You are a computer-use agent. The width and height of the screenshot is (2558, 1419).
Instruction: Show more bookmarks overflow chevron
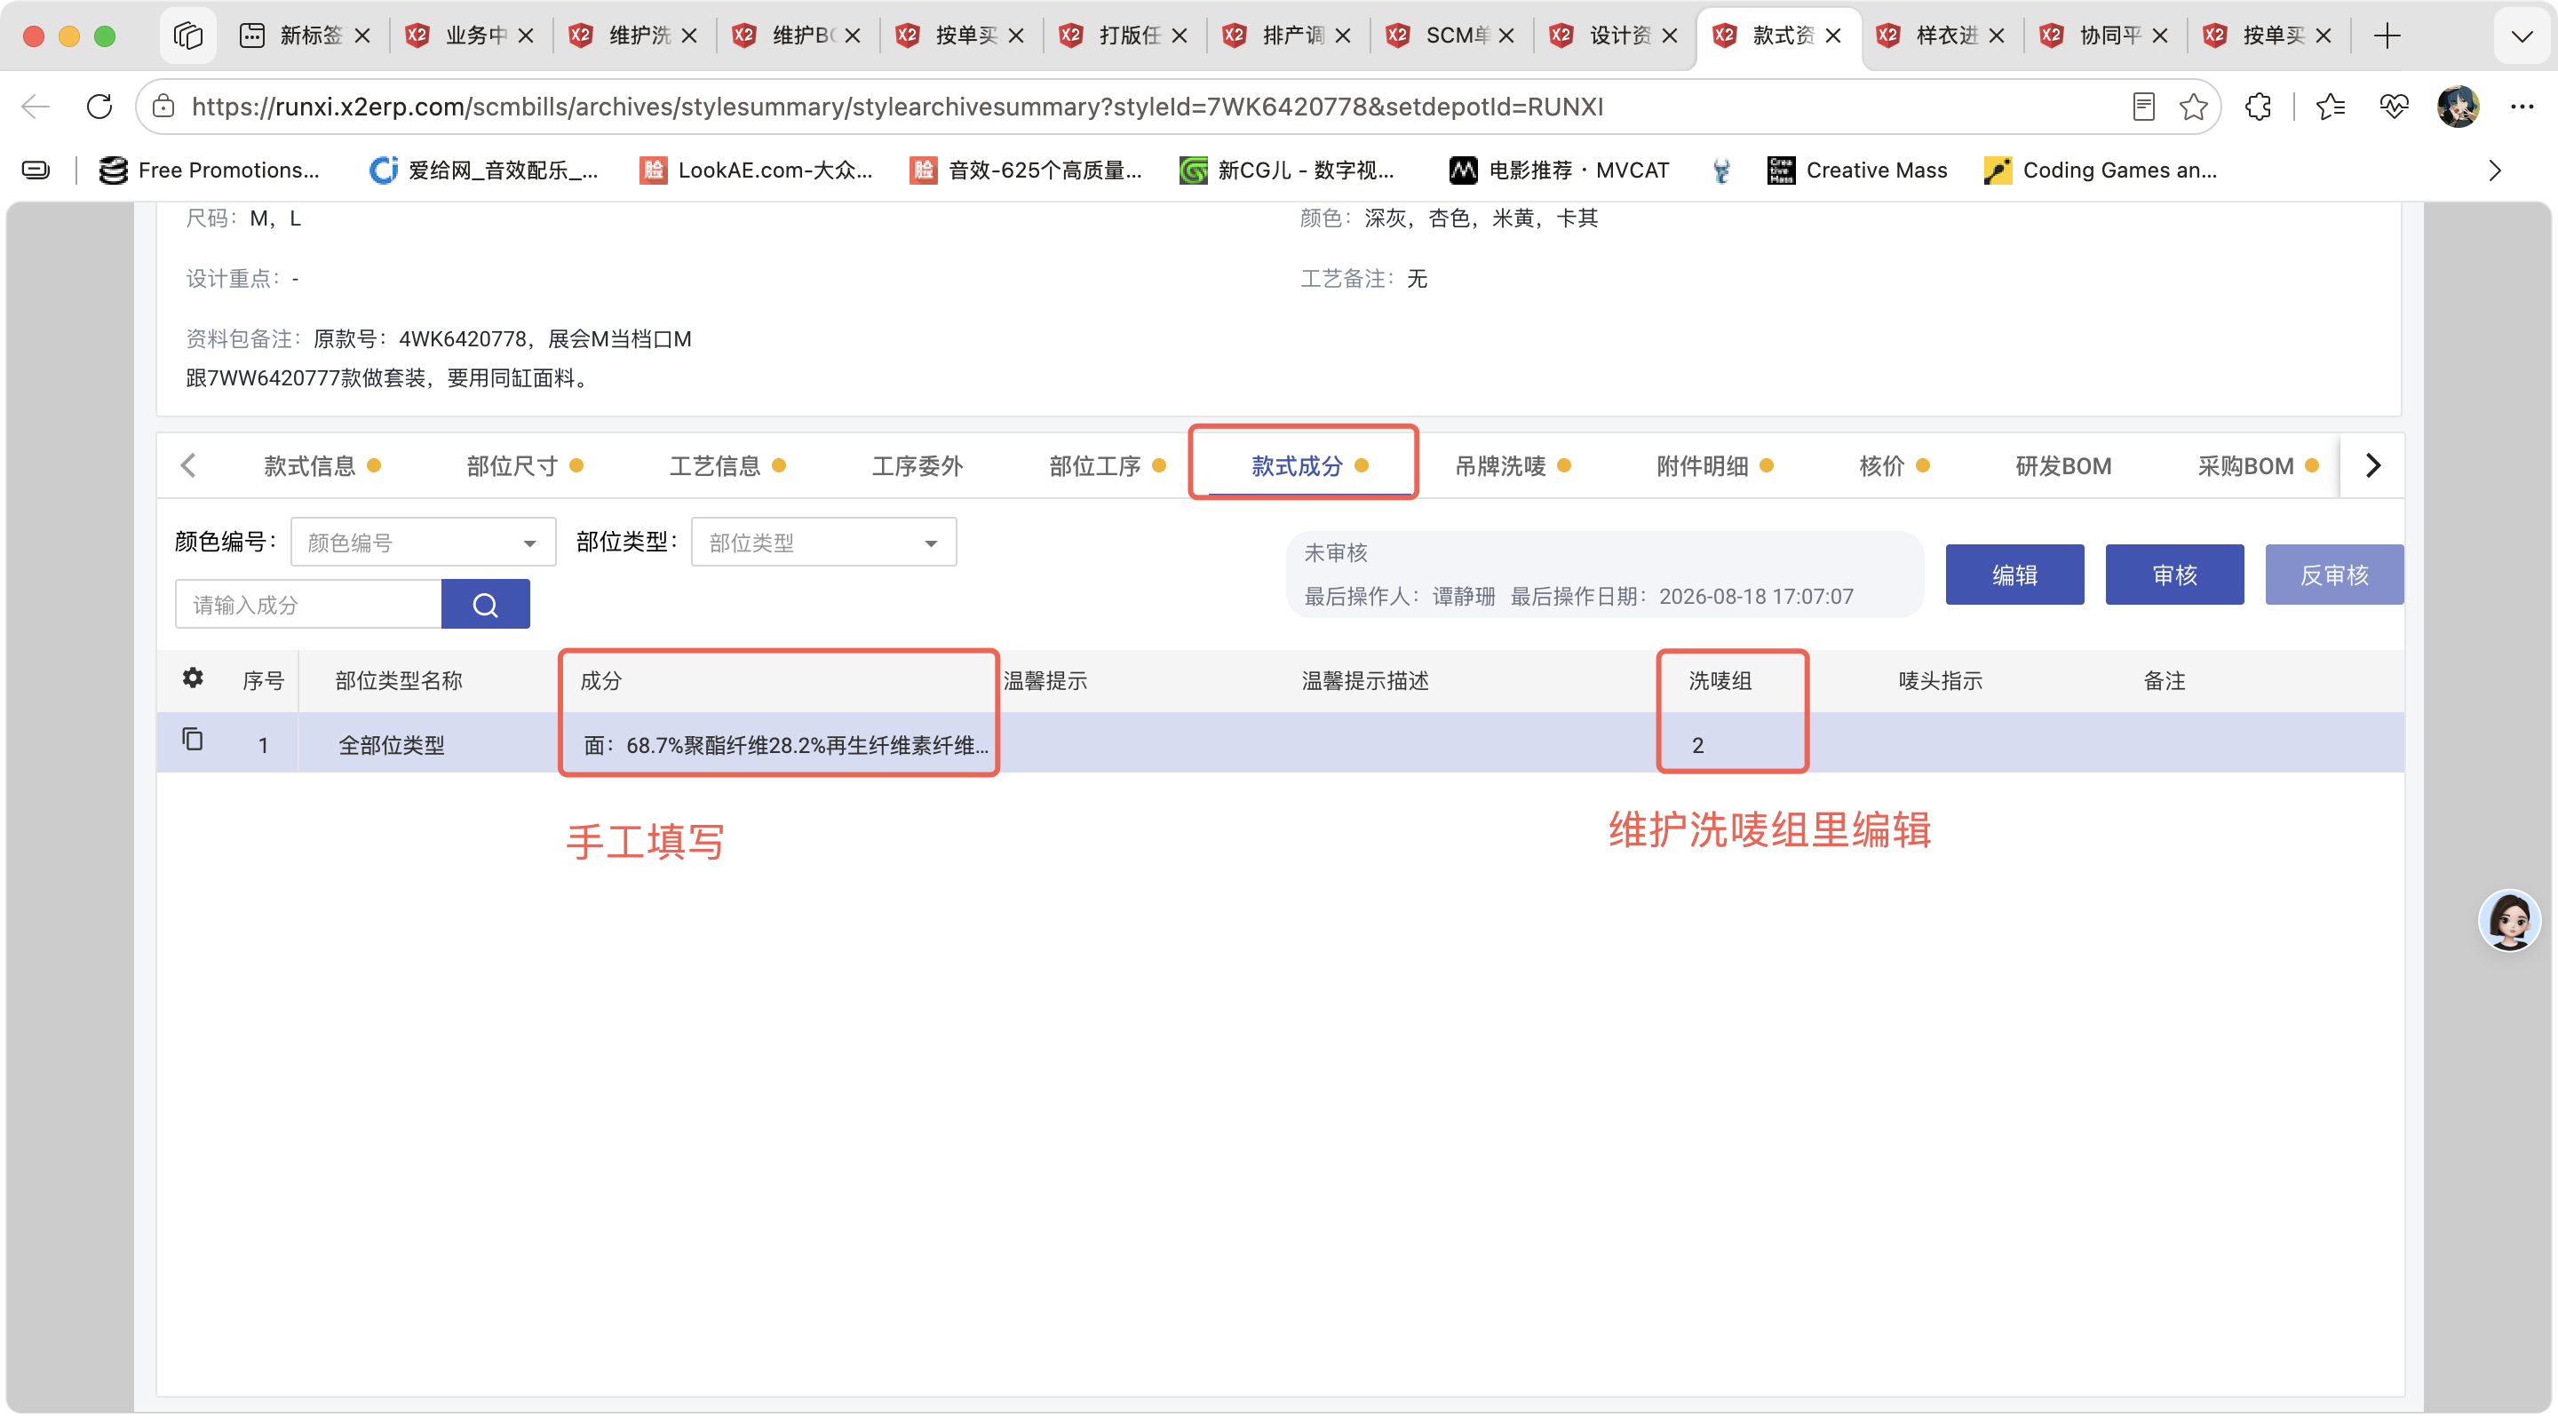coord(2494,170)
